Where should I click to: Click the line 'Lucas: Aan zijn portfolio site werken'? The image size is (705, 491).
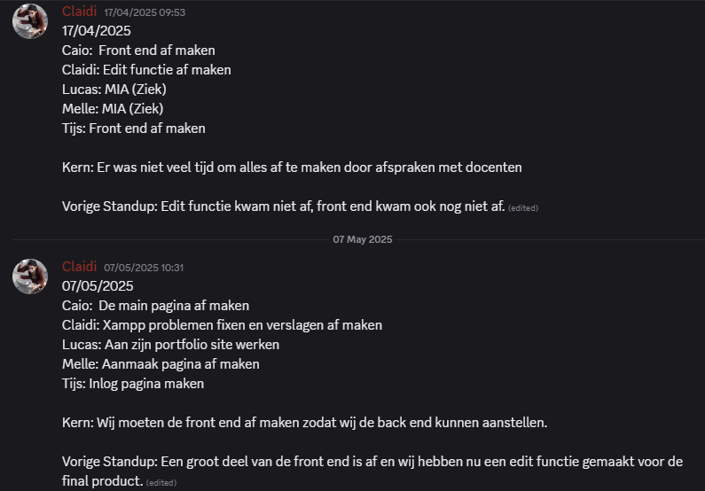pos(170,345)
